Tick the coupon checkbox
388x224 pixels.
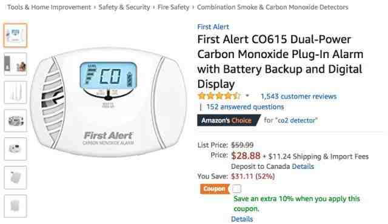[236, 189]
